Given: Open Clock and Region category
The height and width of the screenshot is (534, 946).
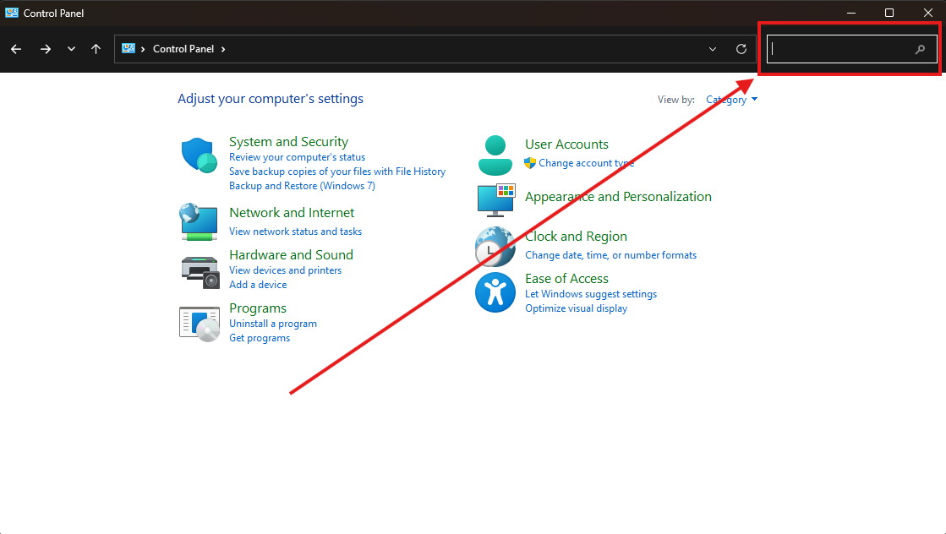Looking at the screenshot, I should click(576, 237).
